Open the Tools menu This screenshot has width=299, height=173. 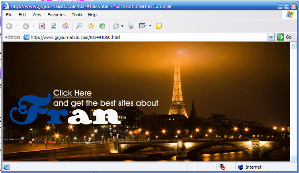[77, 15]
